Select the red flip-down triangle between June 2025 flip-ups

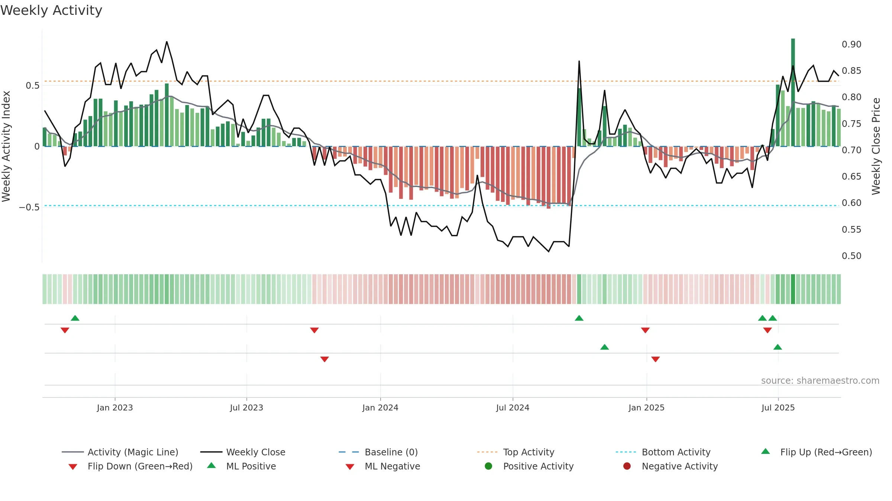click(767, 330)
